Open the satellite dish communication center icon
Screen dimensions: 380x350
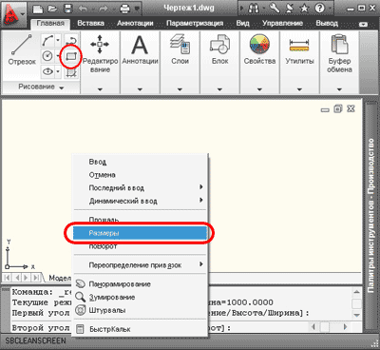290,9
